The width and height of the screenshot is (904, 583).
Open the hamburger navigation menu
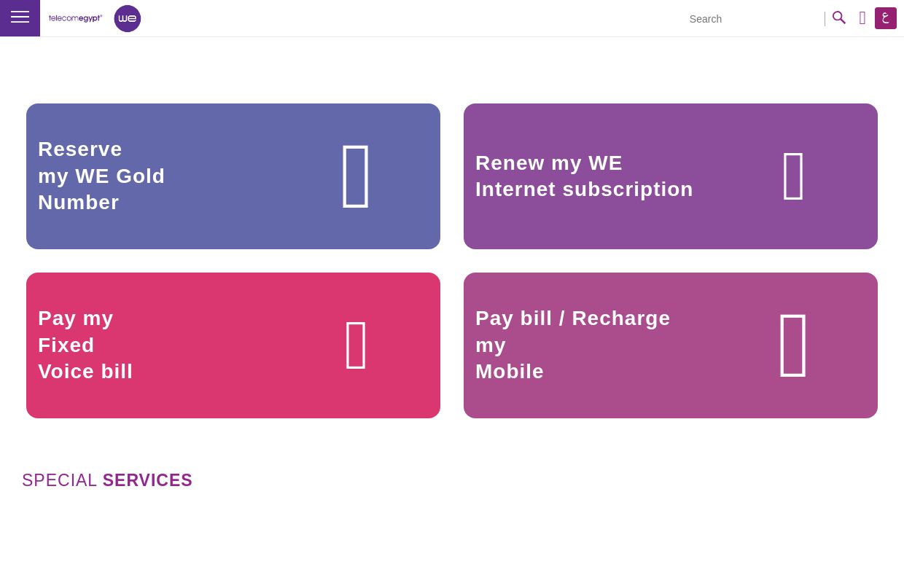(x=20, y=17)
